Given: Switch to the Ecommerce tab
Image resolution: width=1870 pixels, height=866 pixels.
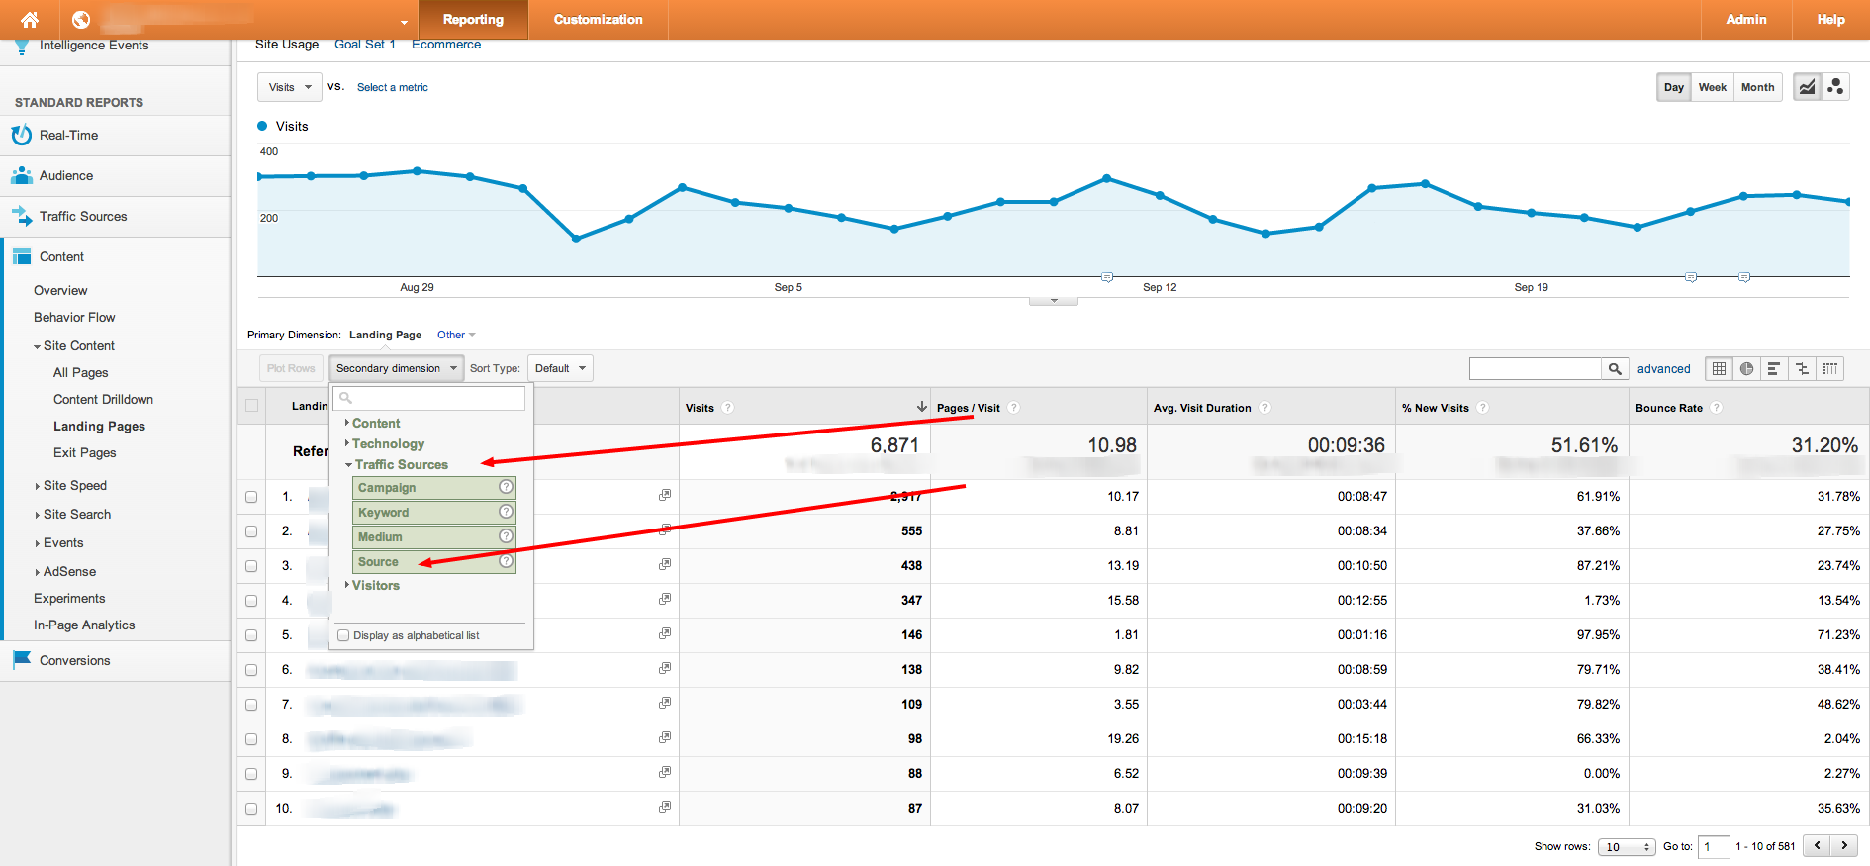Looking at the screenshot, I should (446, 45).
